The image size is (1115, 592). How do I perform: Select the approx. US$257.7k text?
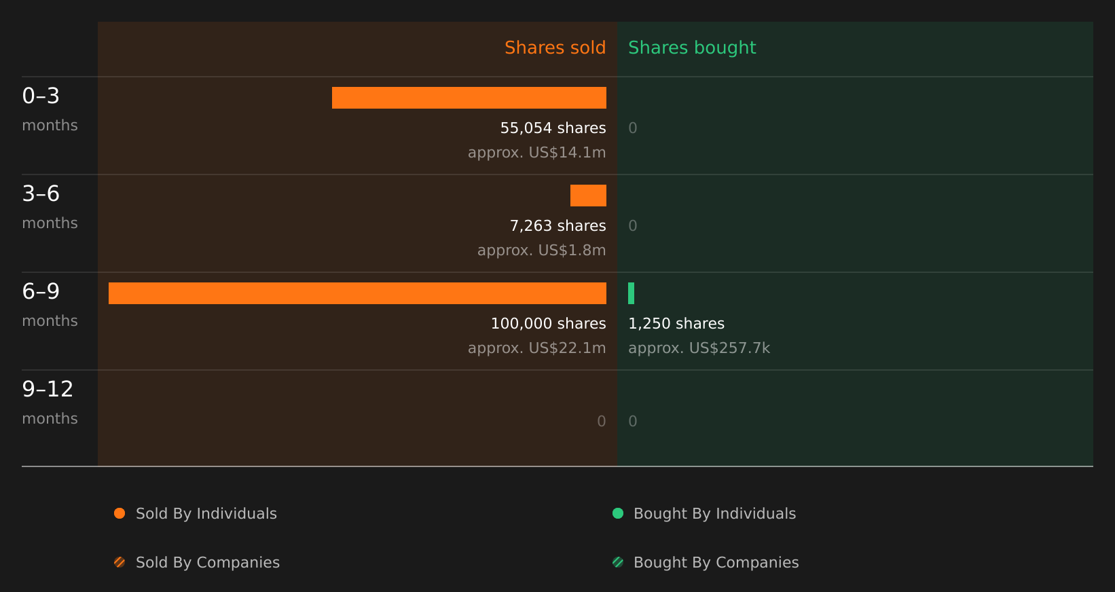coord(699,348)
